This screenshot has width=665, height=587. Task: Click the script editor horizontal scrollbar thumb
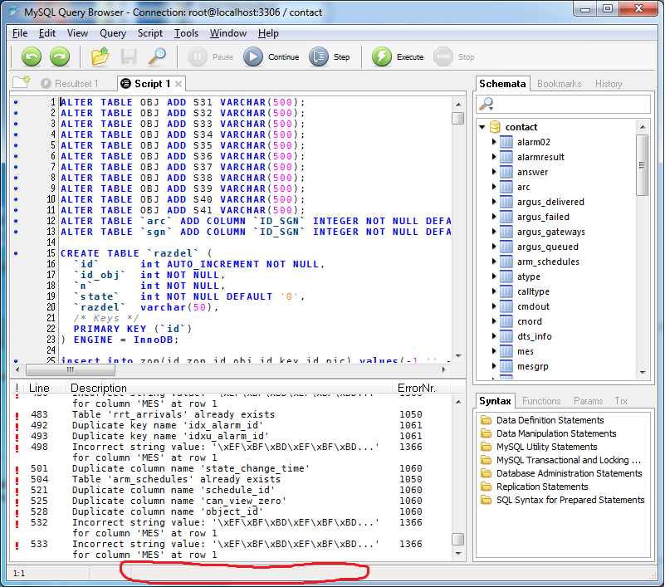pyautogui.click(x=71, y=369)
